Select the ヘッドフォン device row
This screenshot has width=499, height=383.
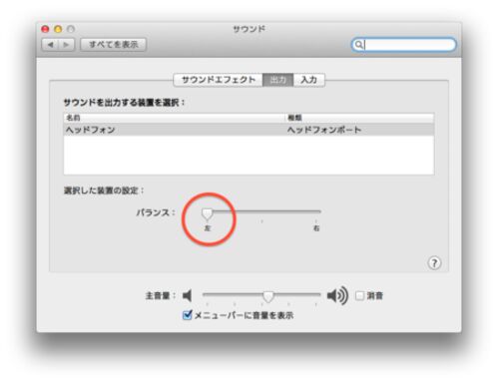pyautogui.click(x=249, y=130)
